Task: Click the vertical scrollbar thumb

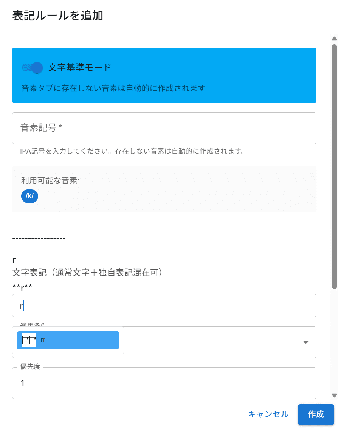Action: 334,166
